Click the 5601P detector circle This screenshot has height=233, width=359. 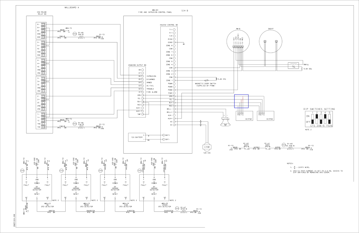click(270, 41)
